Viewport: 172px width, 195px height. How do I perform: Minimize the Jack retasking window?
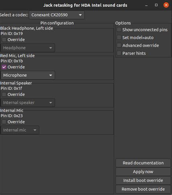coord(147,5)
